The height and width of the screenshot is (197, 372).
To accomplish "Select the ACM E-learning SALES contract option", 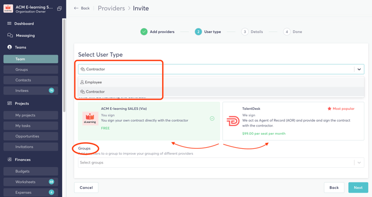I will 149,121.
